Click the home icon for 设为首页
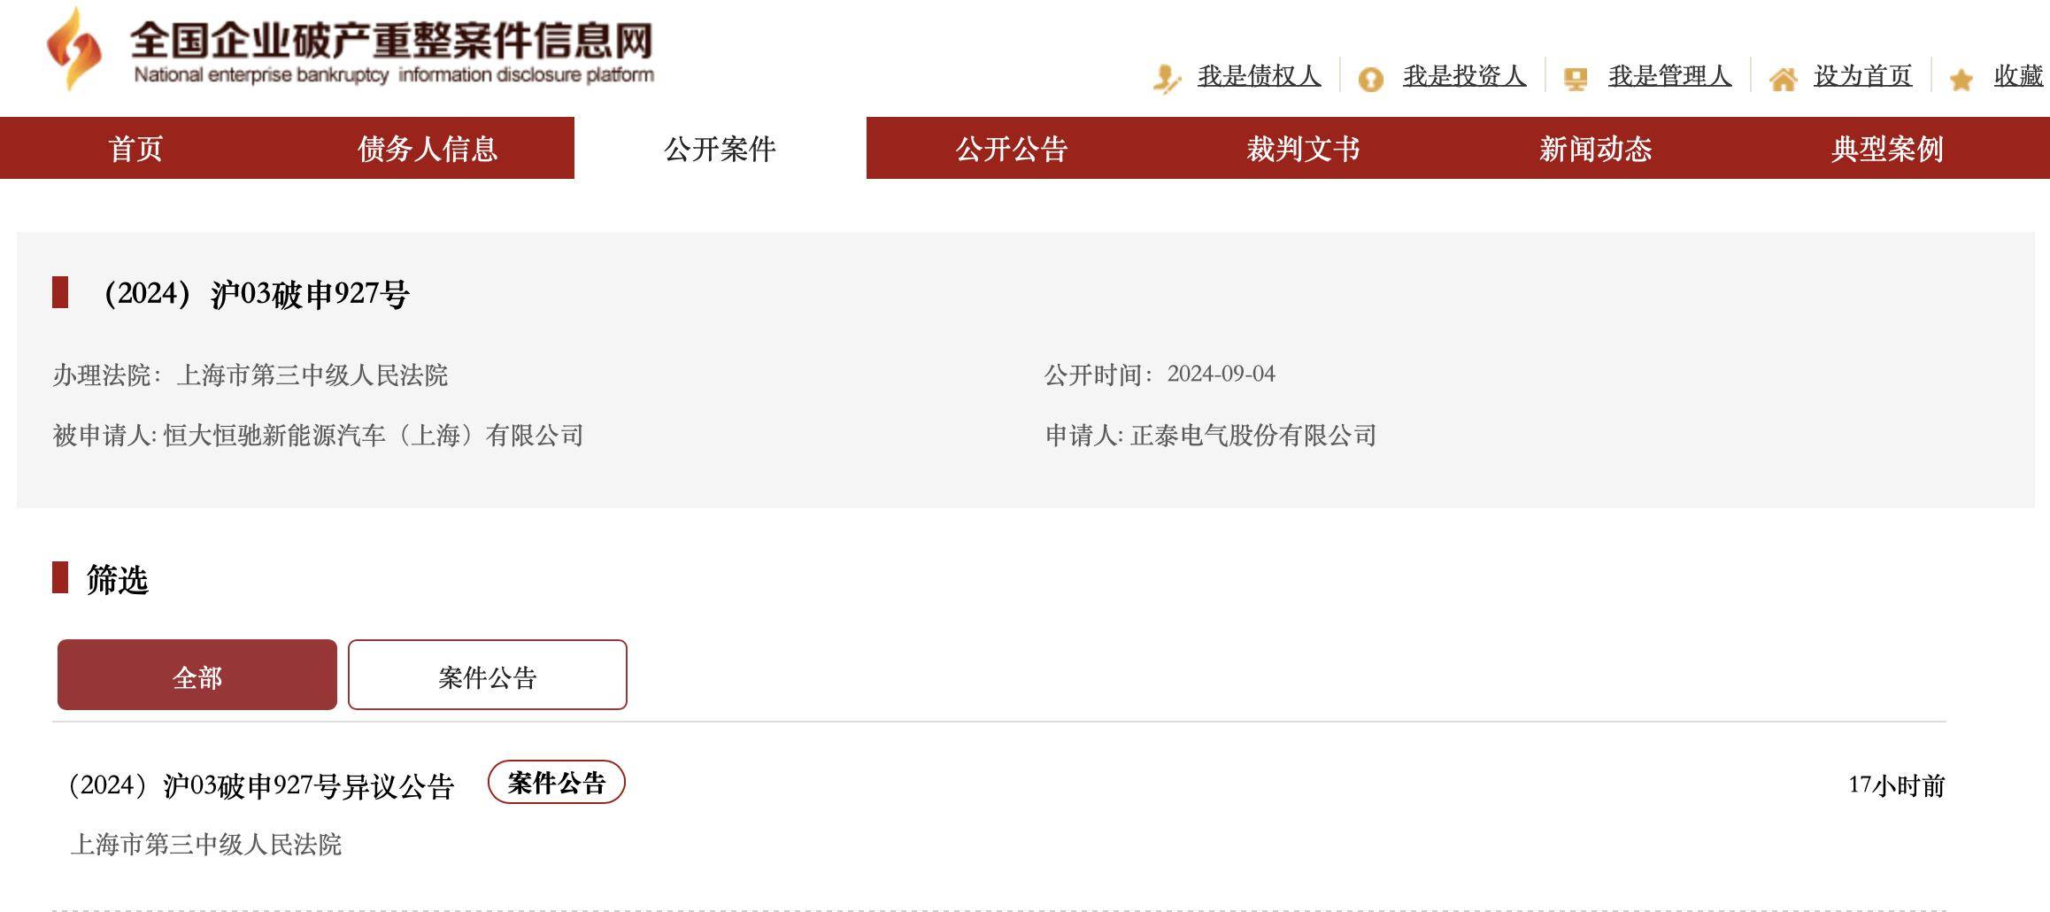The image size is (2050, 912). click(1783, 80)
